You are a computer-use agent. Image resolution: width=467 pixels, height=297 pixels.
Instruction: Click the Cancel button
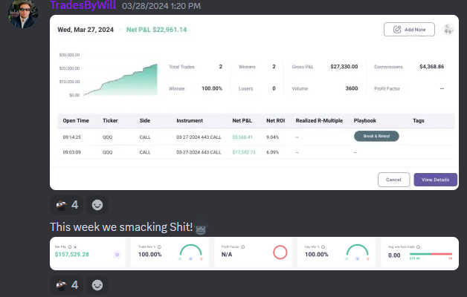pyautogui.click(x=393, y=180)
